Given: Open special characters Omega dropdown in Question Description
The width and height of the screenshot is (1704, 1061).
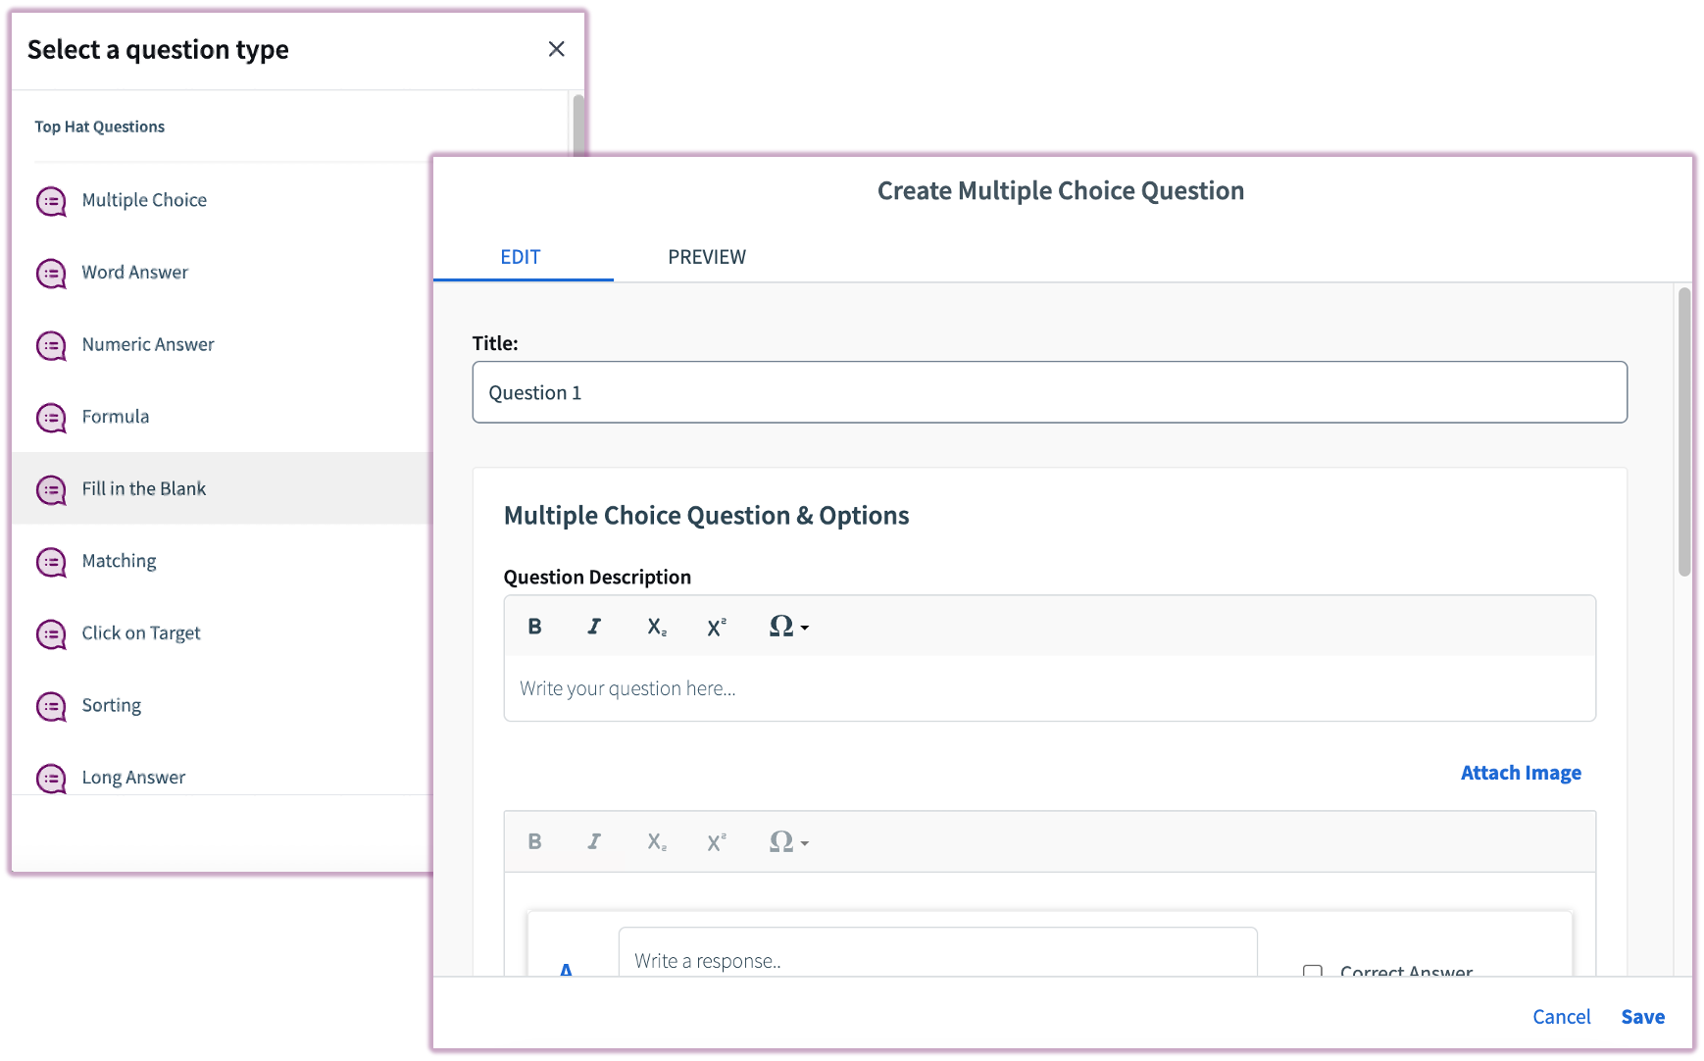Looking at the screenshot, I should [787, 627].
